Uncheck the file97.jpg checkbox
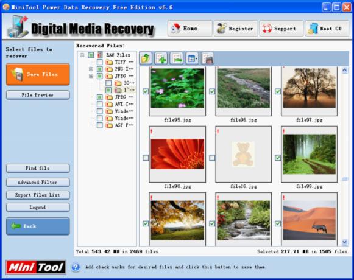Image resolution: width=354 pixels, height=280 pixels. click(278, 91)
